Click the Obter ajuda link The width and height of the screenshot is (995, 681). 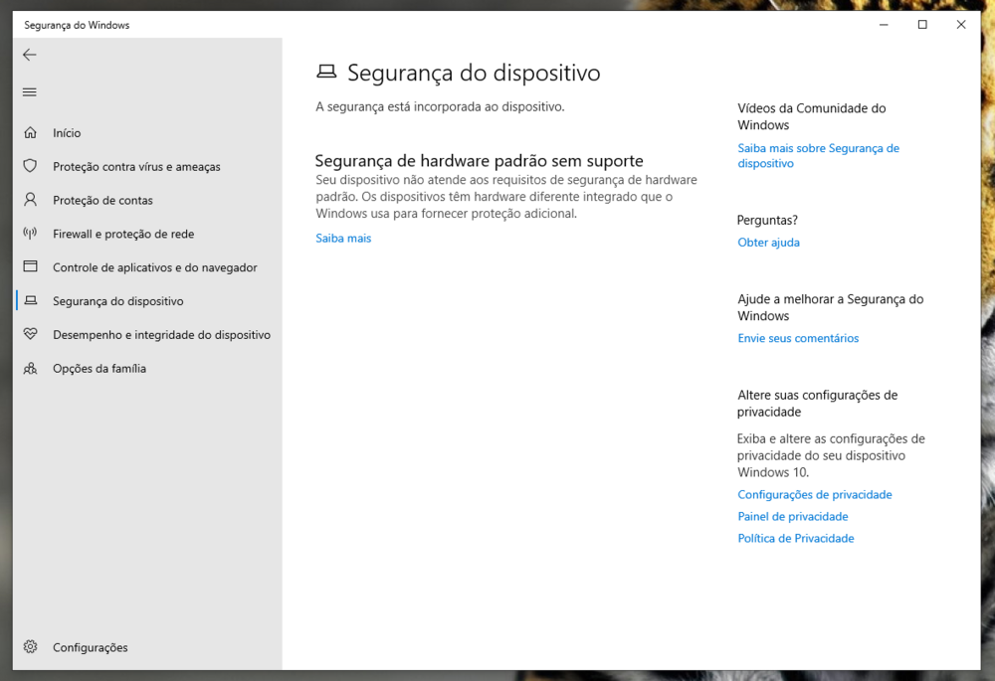click(768, 243)
